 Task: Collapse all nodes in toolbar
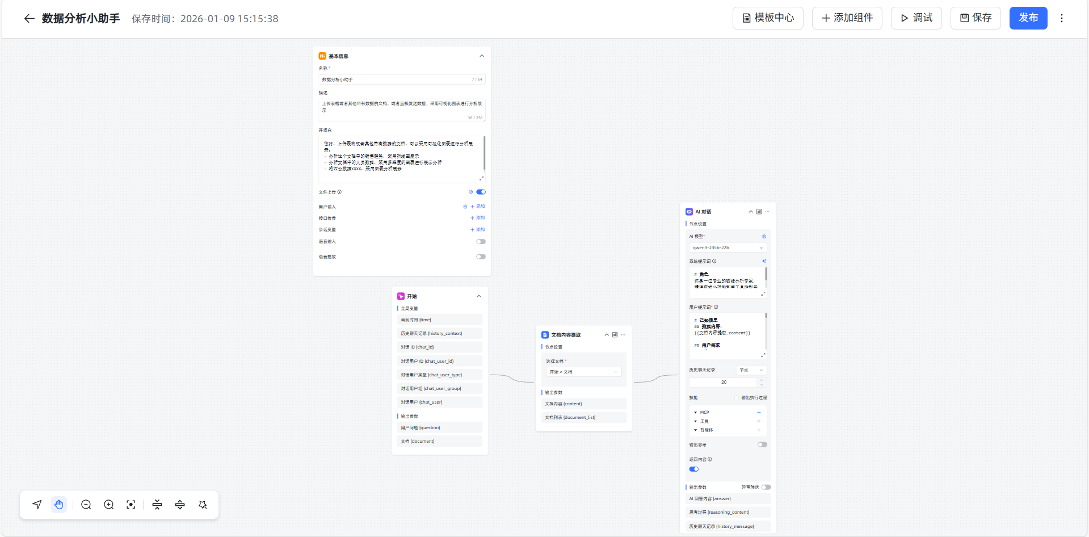click(x=157, y=505)
